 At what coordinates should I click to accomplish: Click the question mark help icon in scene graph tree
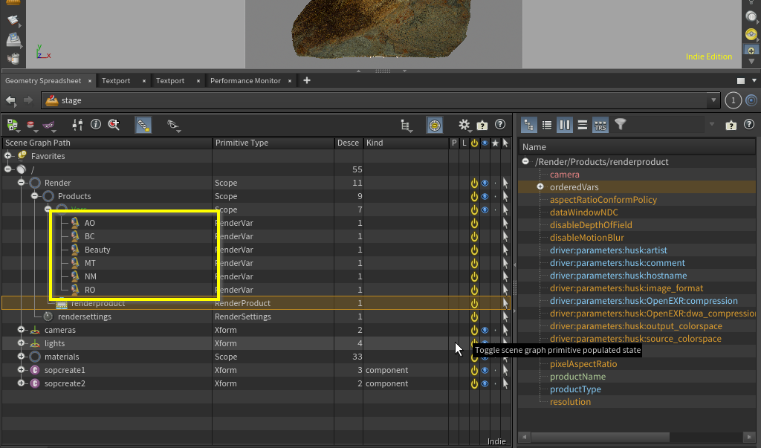(x=500, y=125)
